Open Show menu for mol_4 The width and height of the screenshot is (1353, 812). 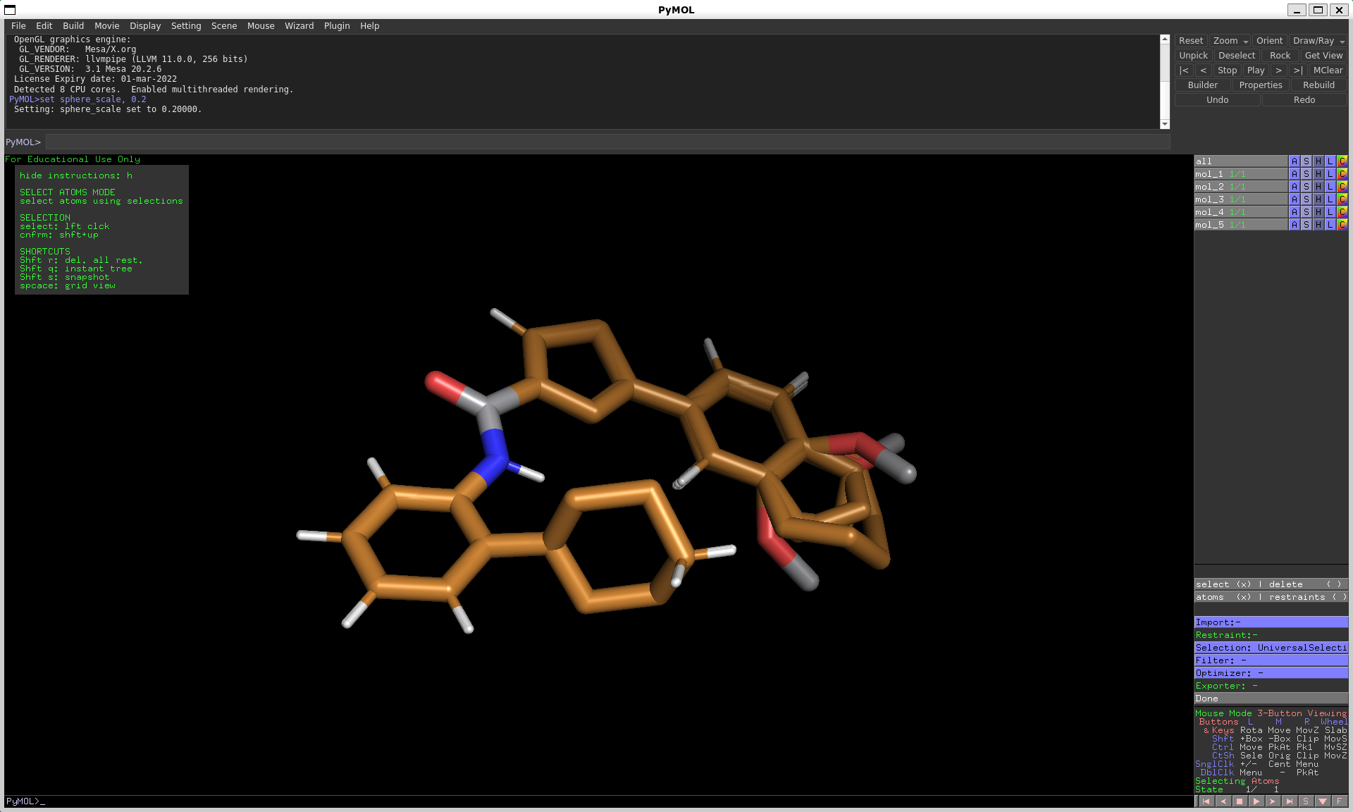point(1306,212)
